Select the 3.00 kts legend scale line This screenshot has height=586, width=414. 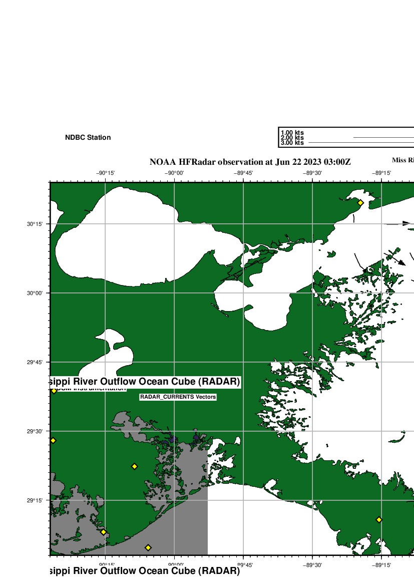coord(360,143)
